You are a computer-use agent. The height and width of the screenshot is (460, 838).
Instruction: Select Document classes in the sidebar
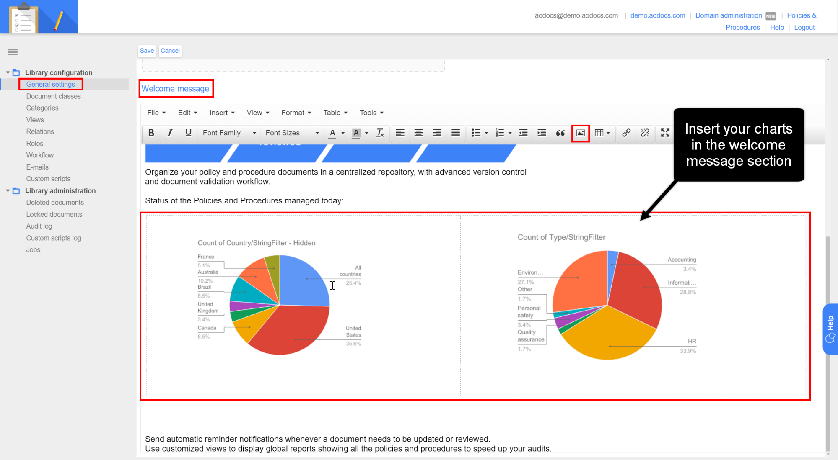click(54, 96)
